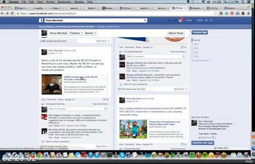
Task: Go back with Chrome's back arrow
Action: pos(2,13)
